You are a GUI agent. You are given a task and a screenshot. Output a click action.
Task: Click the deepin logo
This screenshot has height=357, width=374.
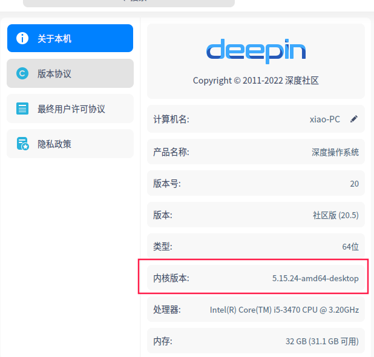256,51
